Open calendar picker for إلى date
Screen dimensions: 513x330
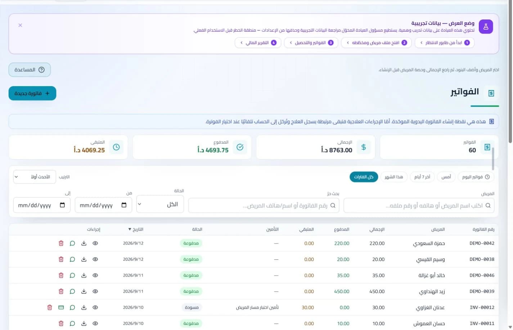click(62, 205)
